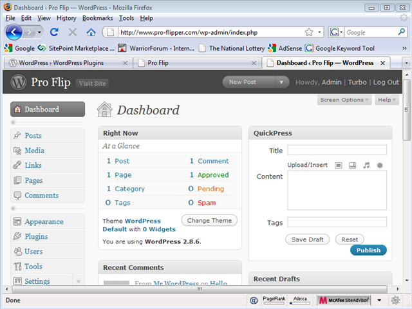Click the stop loading X icon
Viewport: 412px width, 309px height.
73,32
